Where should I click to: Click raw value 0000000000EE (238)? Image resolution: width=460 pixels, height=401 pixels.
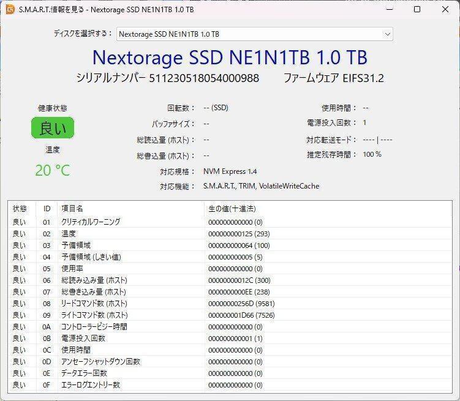(239, 292)
